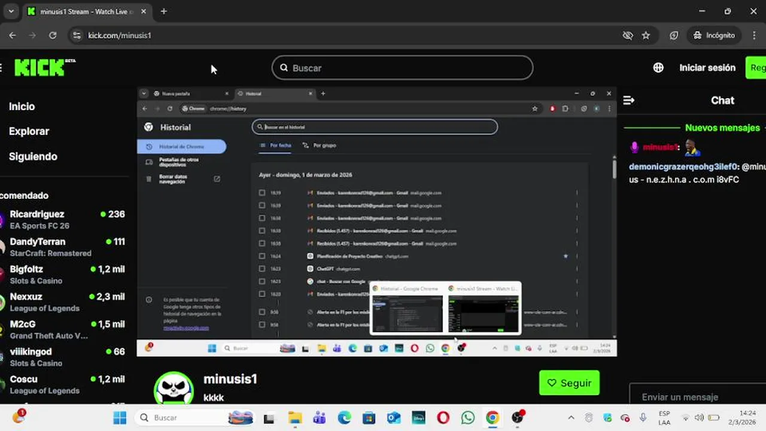Open Microsoft Edge from taskbar
The width and height of the screenshot is (766, 431).
click(x=344, y=418)
